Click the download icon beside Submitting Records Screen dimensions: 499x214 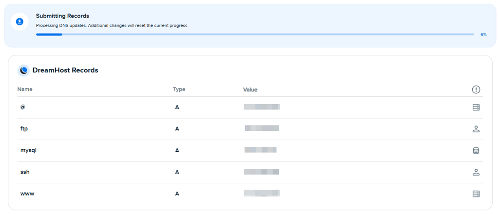tap(19, 21)
